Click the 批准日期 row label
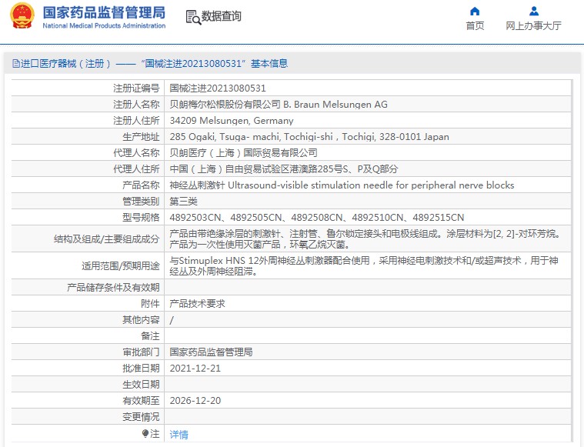 pos(141,369)
